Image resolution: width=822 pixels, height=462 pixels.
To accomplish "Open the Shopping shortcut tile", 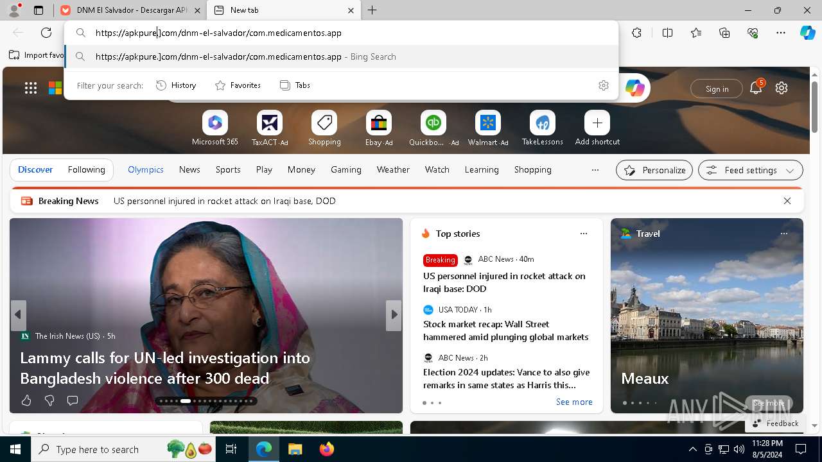I will click(x=324, y=128).
